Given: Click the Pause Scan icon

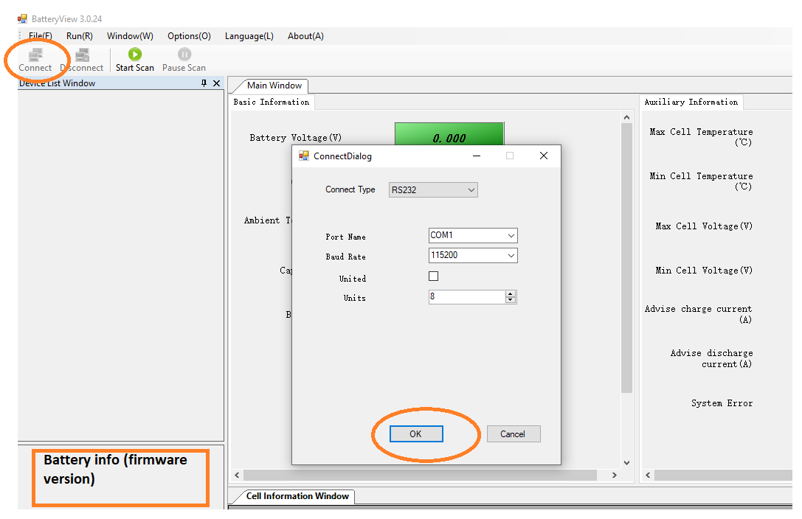Looking at the screenshot, I should pyautogui.click(x=184, y=54).
